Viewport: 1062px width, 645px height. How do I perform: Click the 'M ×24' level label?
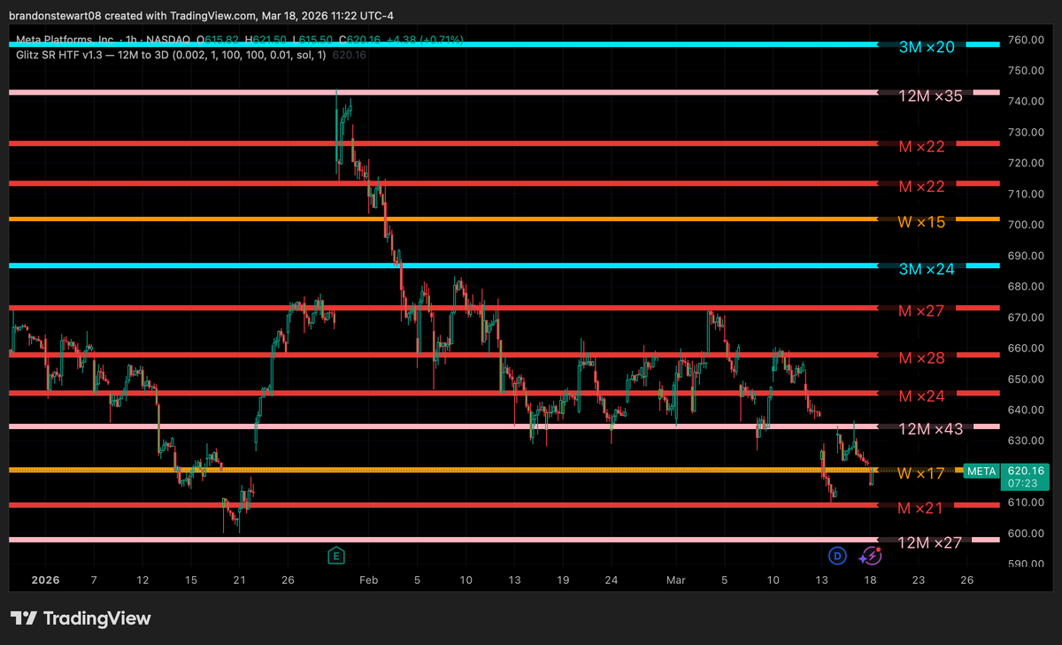(922, 395)
